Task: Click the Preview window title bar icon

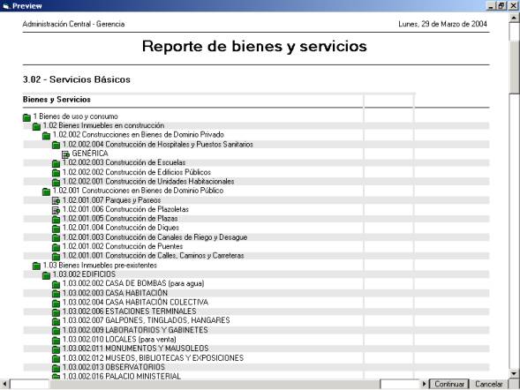Action: click(5, 6)
